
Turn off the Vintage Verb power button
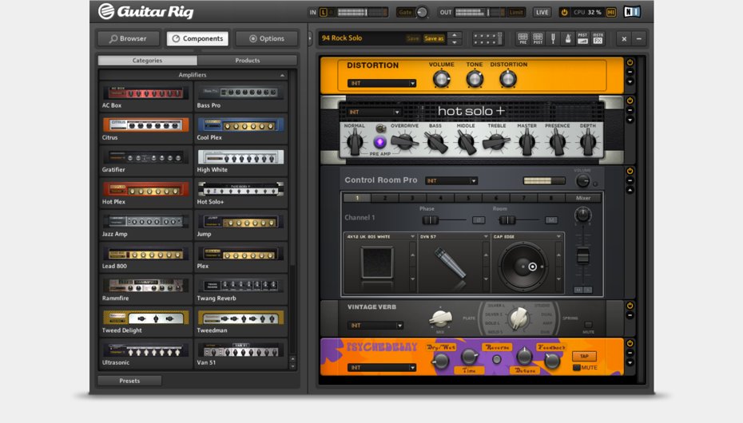(630, 306)
